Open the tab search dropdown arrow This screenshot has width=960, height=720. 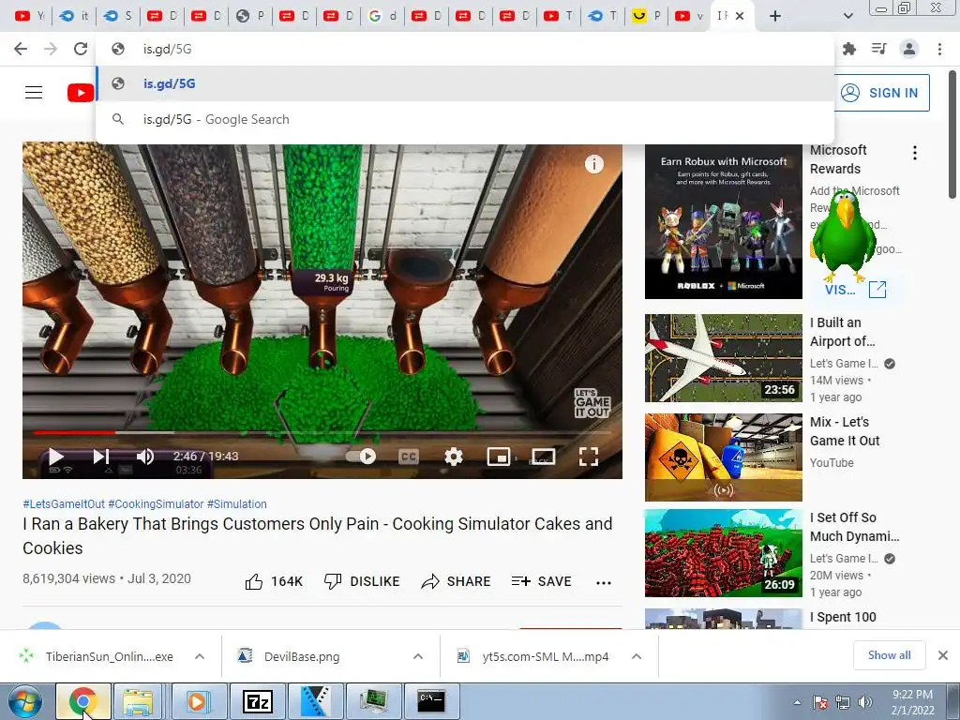point(847,16)
